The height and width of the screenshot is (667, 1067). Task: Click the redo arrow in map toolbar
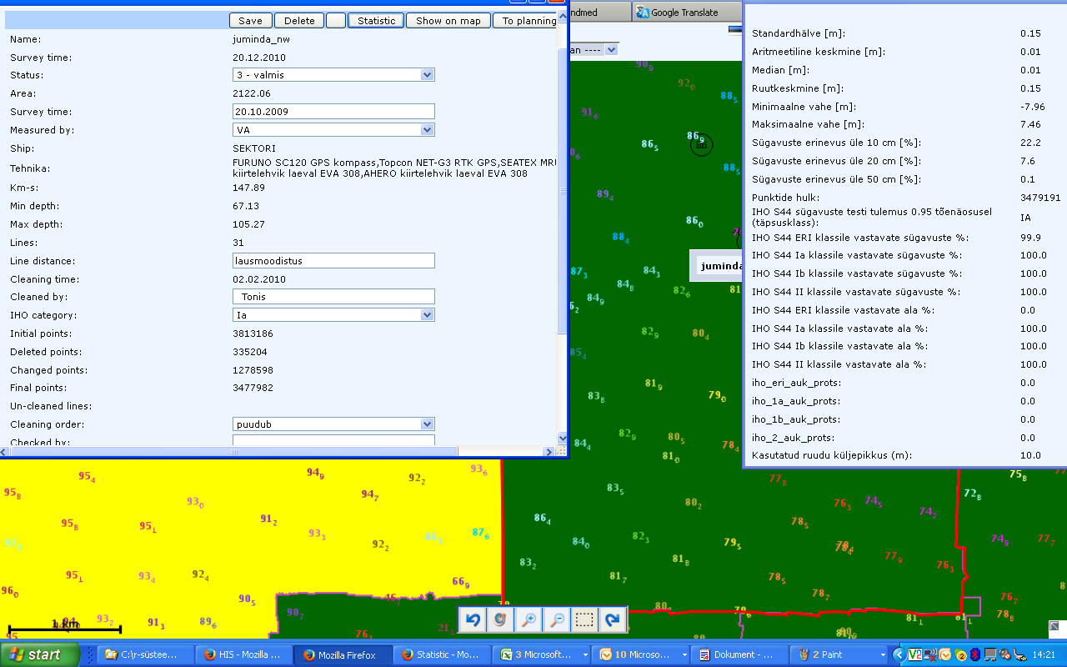point(613,619)
